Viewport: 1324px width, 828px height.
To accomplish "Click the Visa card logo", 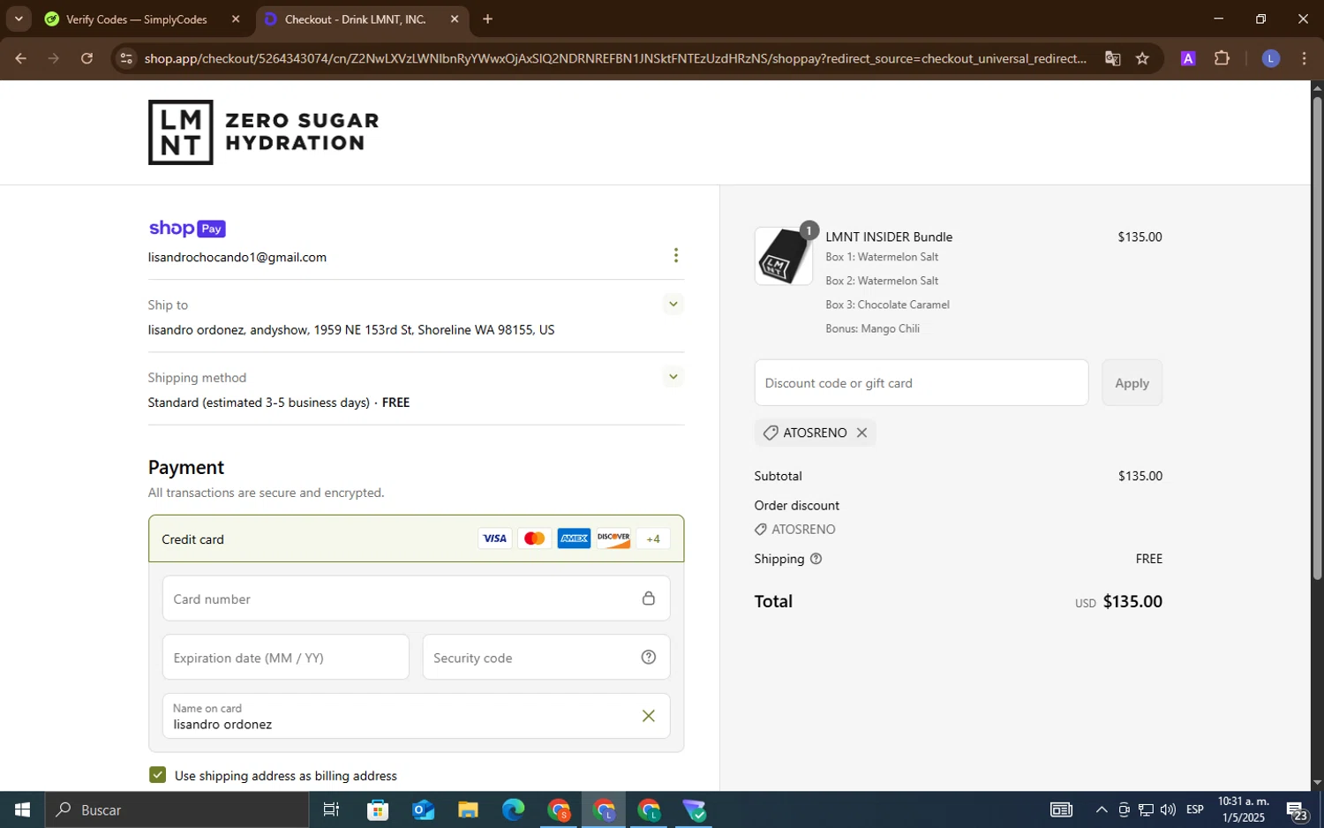I will coord(495,538).
